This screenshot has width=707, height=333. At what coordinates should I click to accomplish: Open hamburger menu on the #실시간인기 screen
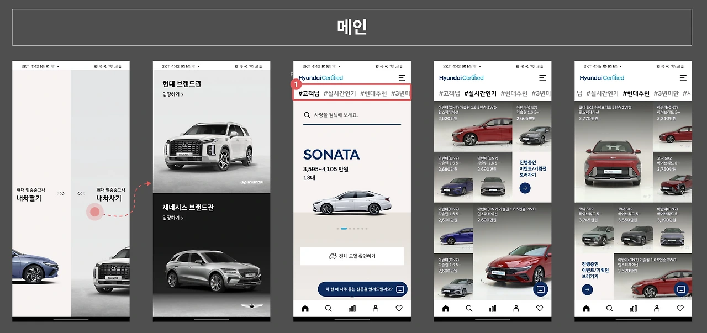coord(542,78)
